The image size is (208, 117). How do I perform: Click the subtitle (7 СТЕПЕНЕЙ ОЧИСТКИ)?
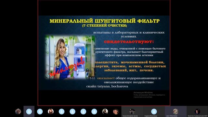point(105,25)
